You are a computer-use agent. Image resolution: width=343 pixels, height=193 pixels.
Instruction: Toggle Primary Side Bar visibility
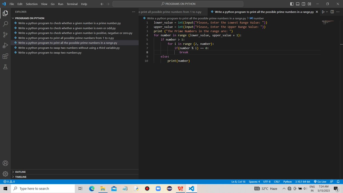point(292,4)
